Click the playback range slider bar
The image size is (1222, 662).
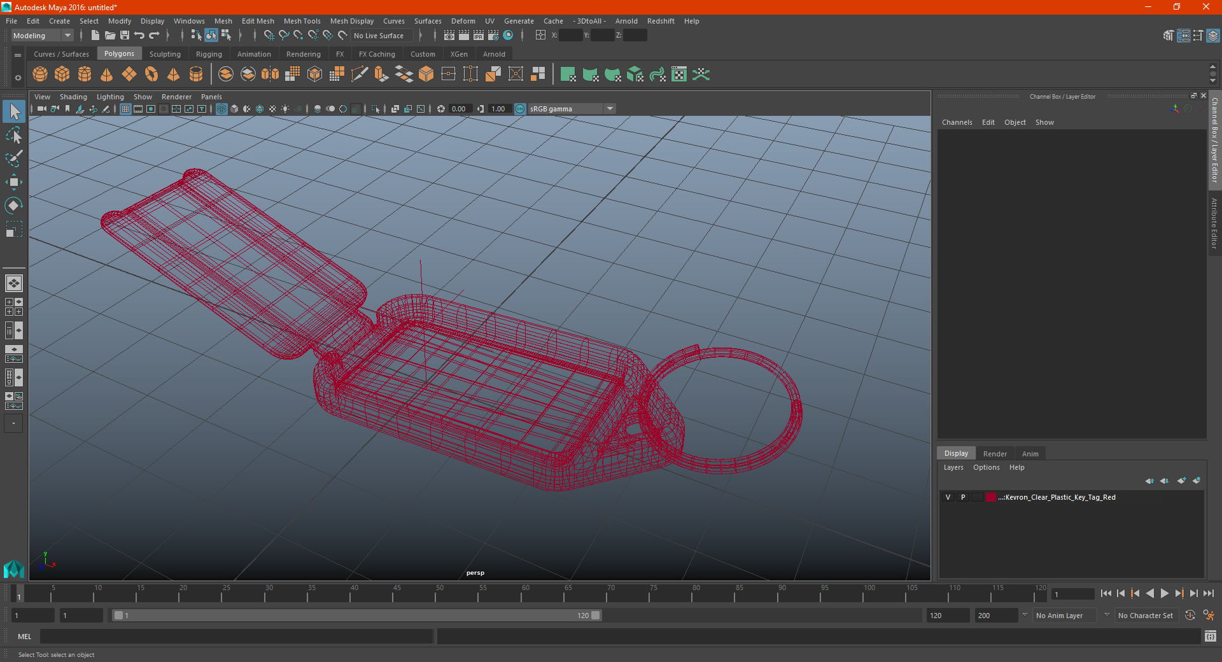(x=356, y=616)
